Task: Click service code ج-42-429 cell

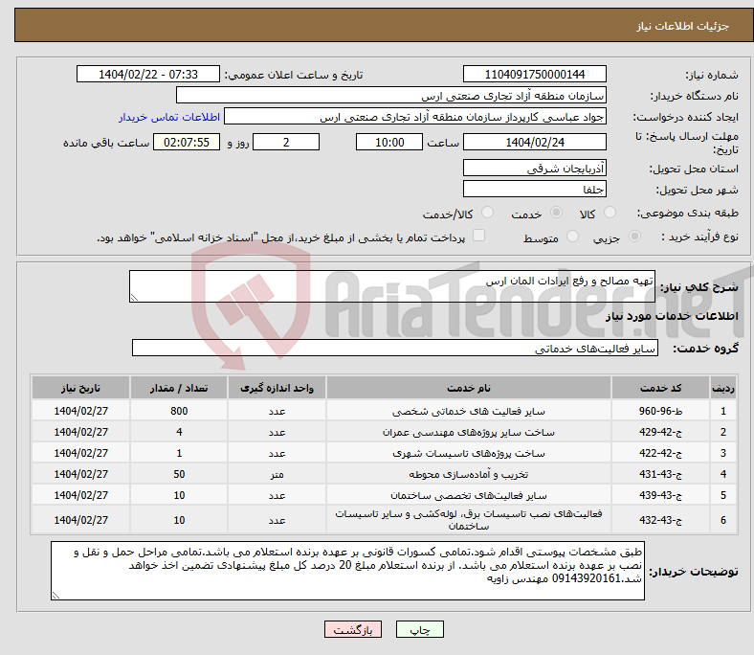Action: coord(661,432)
